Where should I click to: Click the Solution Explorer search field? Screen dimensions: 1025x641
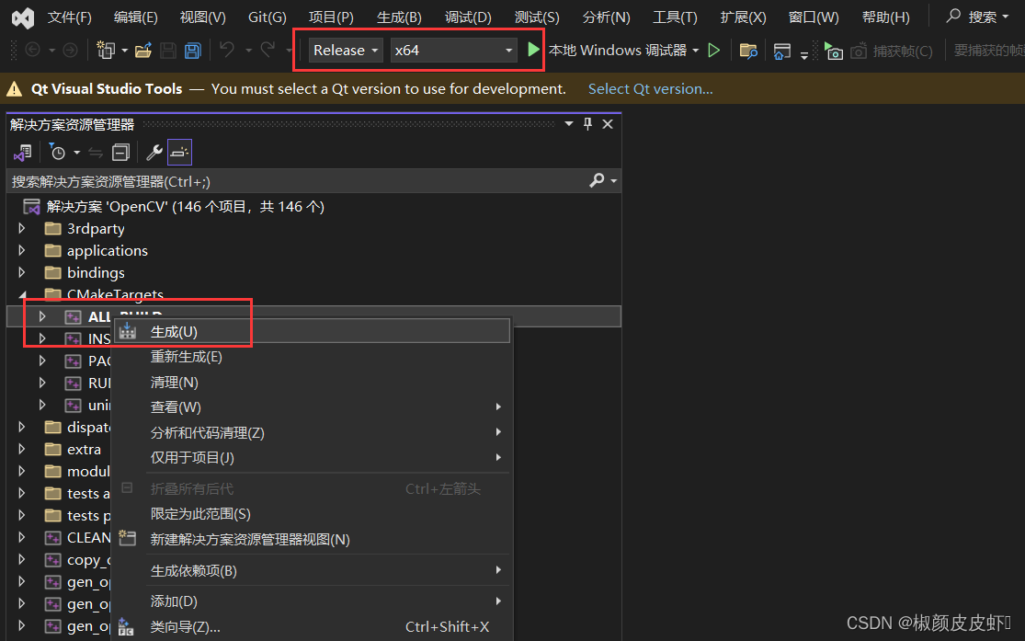point(298,181)
